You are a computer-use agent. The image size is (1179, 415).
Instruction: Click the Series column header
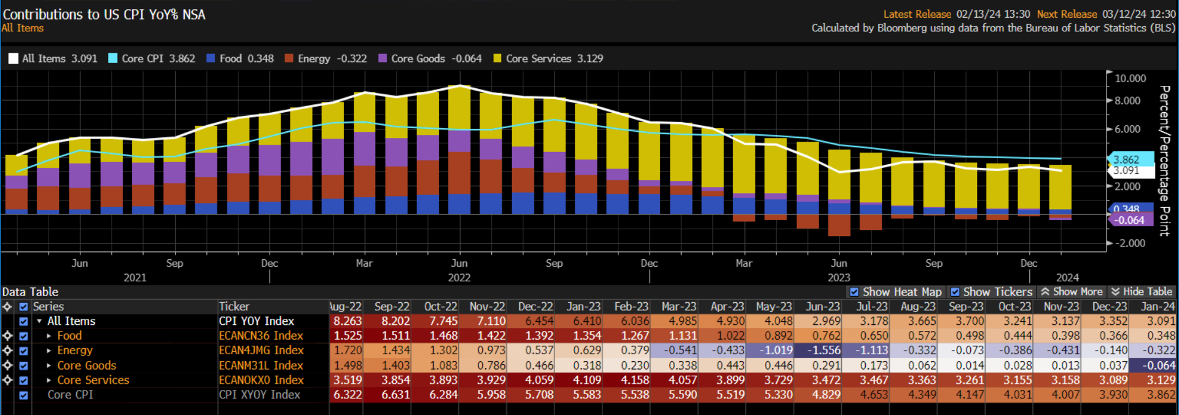click(48, 306)
